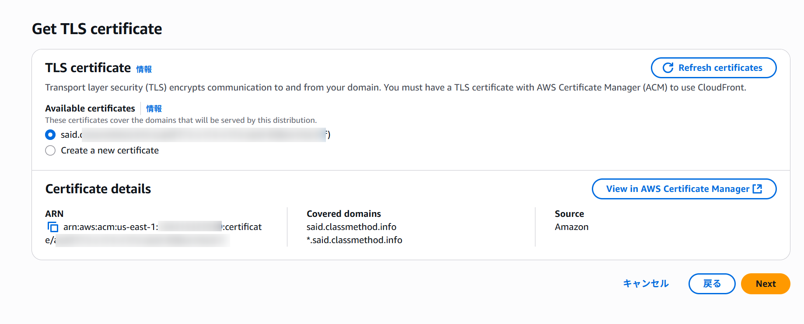Copy the certificate ARN using copy icon
Image resolution: width=804 pixels, height=324 pixels.
point(52,227)
